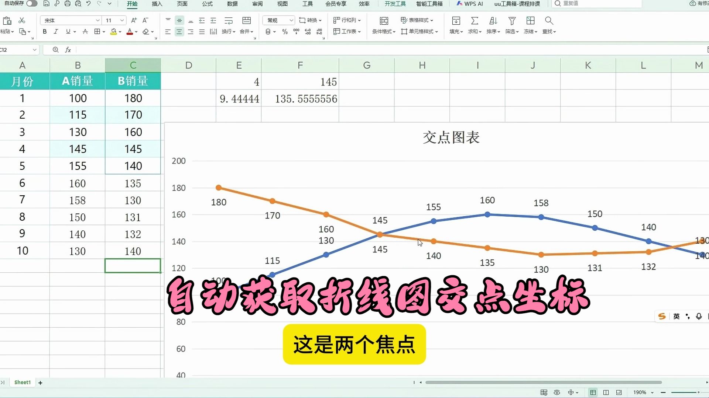Expand the quick access toolbar dropdown
Screen dimensions: 709x398
(x=110, y=4)
